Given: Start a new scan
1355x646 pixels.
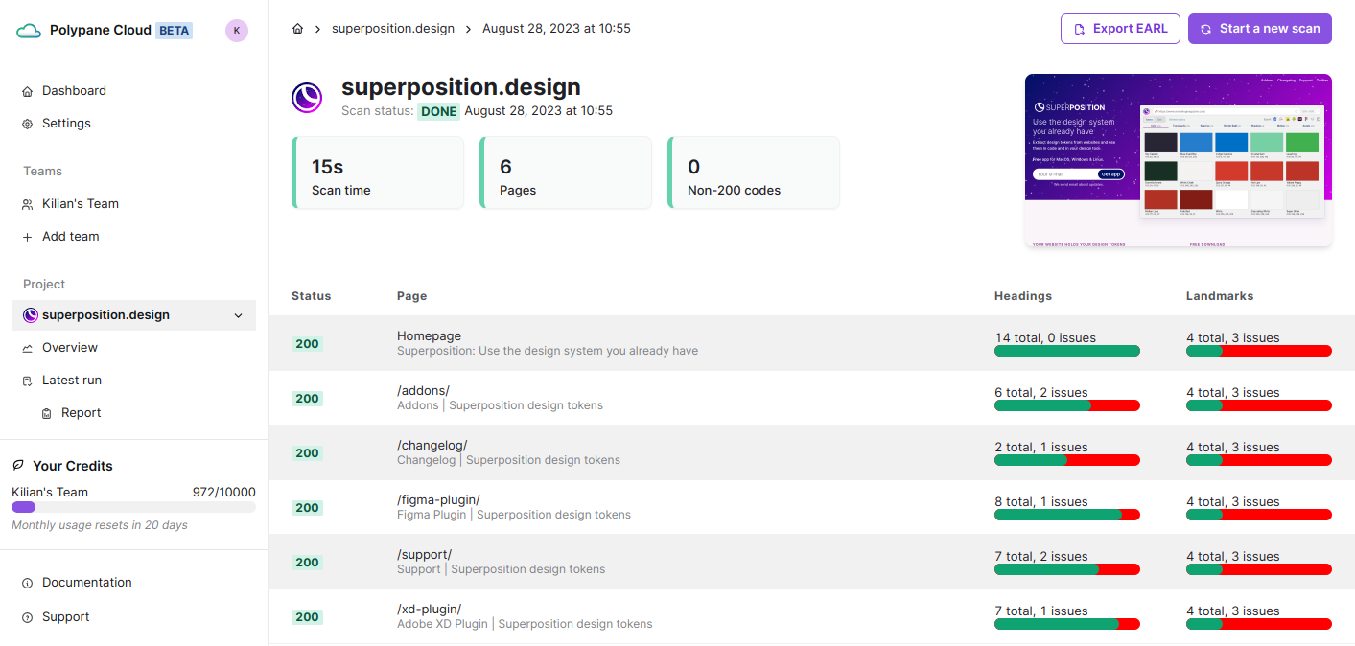Looking at the screenshot, I should (x=1259, y=28).
